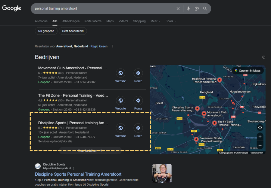Click The Fit Zone map pin
Viewport: 271px width, 188px height.
[214, 123]
